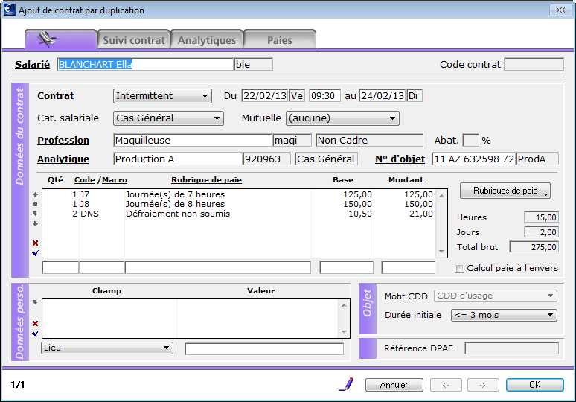Click the Profession field Maquilleuse
Viewport: 576px width, 402px height.
tap(193, 141)
